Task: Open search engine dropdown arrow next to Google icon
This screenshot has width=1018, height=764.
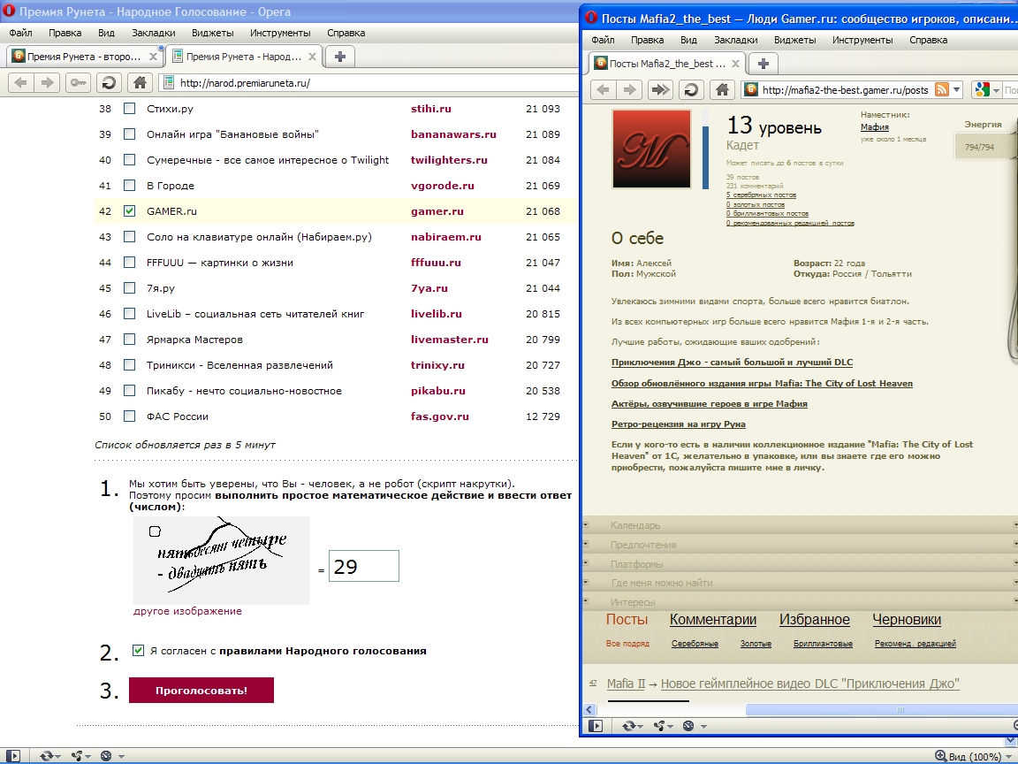Action: (996, 90)
